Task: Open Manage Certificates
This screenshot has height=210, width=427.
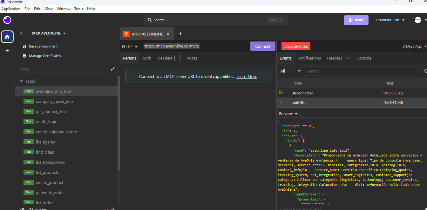Action: point(41,56)
